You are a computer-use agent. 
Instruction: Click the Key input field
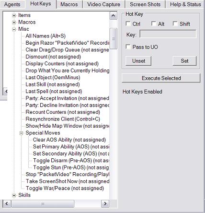pos(168,34)
